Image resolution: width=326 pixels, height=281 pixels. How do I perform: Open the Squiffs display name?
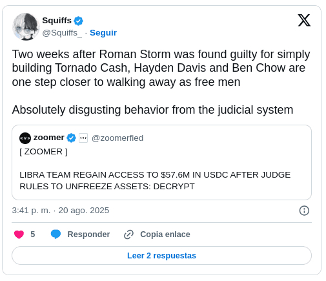57,21
